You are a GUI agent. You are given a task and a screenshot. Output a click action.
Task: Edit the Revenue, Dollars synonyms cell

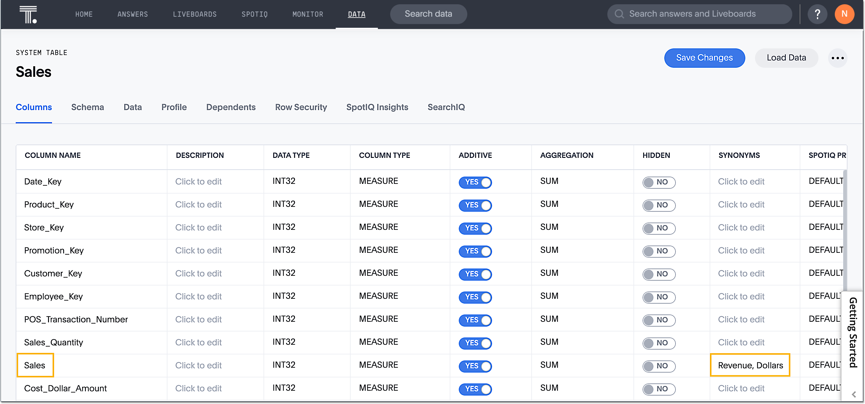[x=750, y=365]
